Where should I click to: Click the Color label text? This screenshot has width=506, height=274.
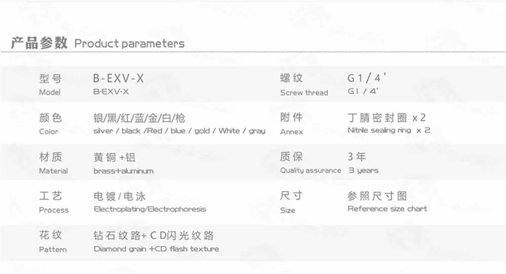tap(49, 131)
